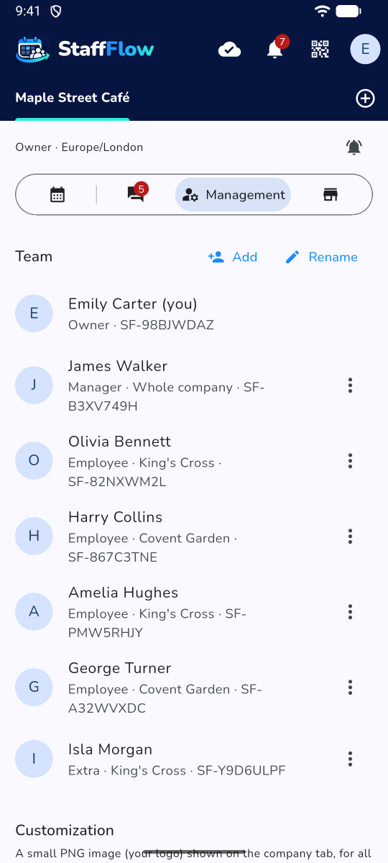Screen dimensions: 388x863
Task: Open options menu for Isla Morgan
Action: click(x=350, y=759)
